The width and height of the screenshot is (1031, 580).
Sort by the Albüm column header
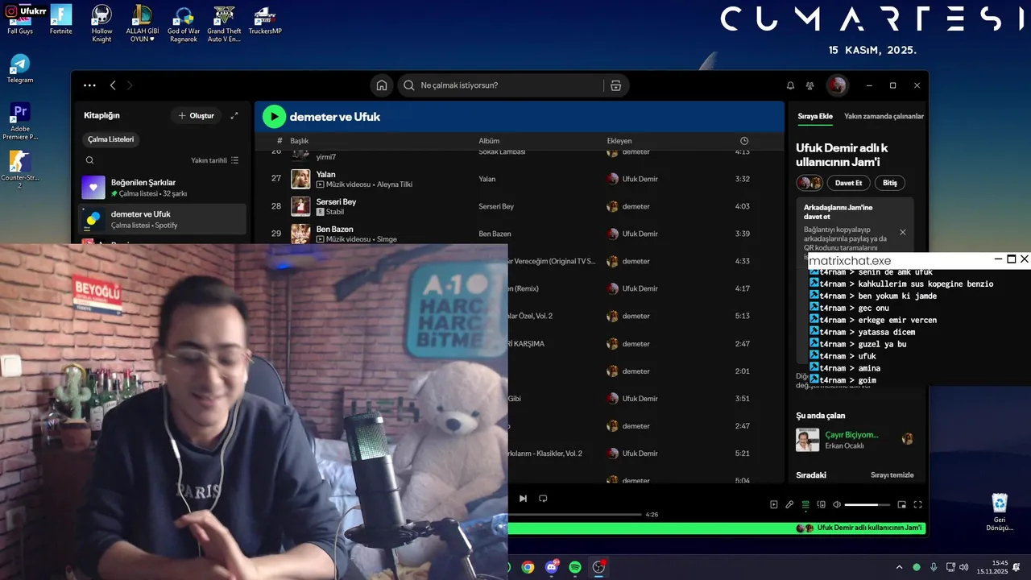[x=489, y=141]
